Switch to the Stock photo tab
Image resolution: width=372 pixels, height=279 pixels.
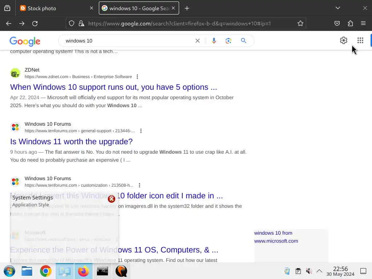(x=57, y=8)
